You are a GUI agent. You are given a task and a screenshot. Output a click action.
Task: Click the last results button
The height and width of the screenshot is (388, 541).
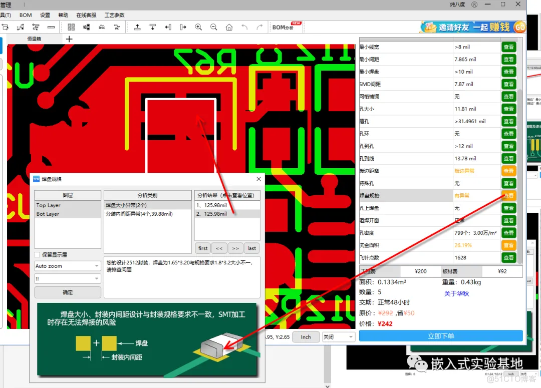[x=251, y=248]
